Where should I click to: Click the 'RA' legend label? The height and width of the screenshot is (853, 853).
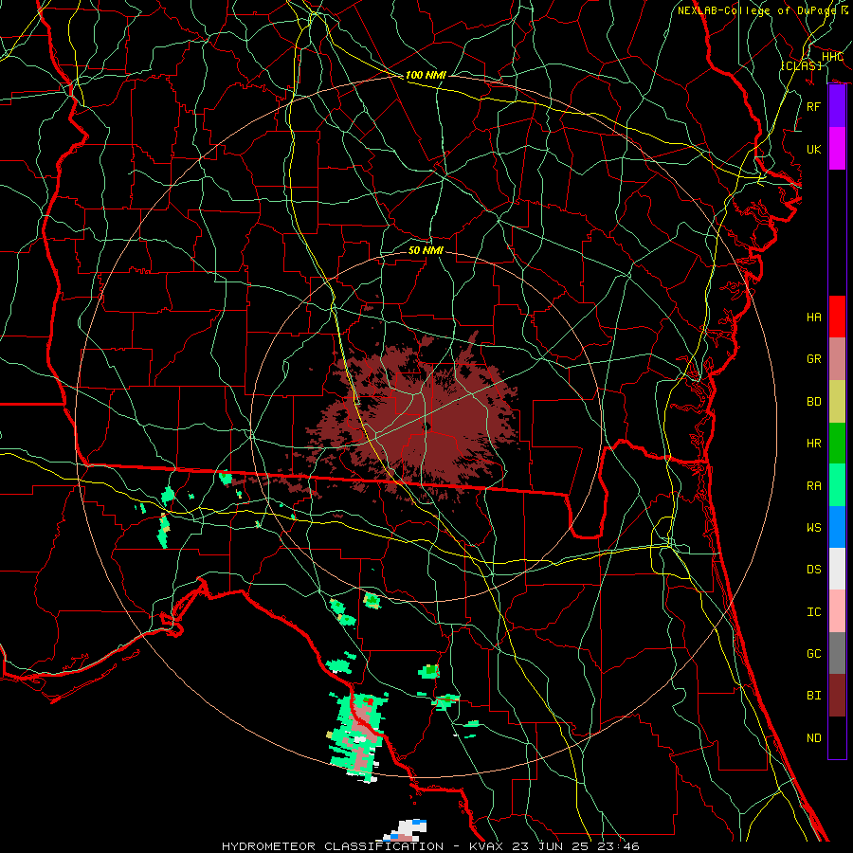click(x=813, y=485)
